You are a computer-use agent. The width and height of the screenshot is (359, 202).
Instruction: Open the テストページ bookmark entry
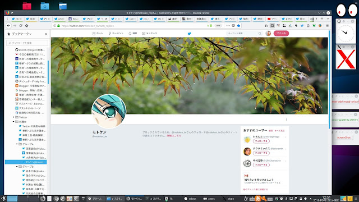(30, 104)
